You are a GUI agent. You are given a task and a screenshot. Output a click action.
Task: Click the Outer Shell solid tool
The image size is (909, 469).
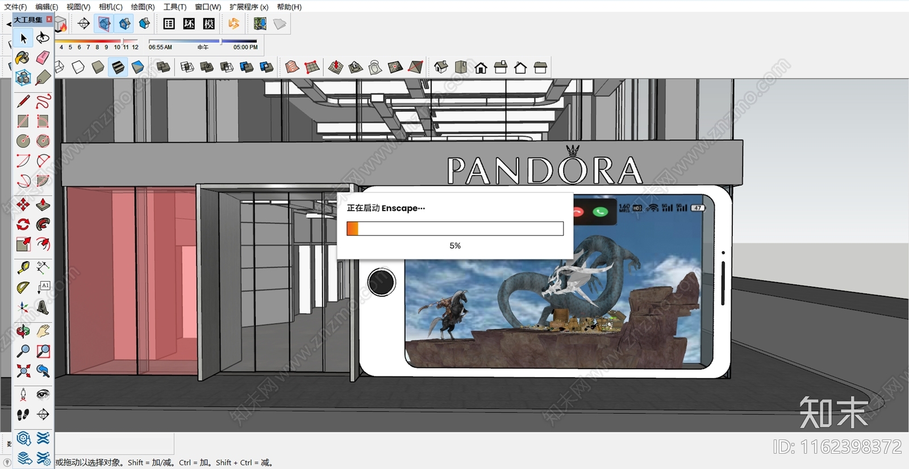point(163,68)
